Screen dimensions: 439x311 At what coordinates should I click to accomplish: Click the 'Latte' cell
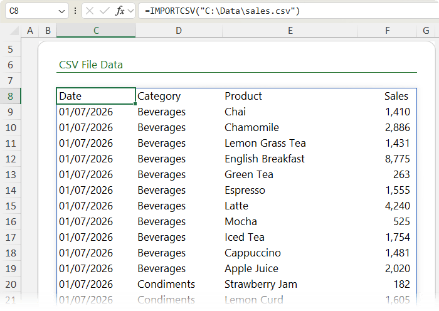pyautogui.click(x=290, y=206)
